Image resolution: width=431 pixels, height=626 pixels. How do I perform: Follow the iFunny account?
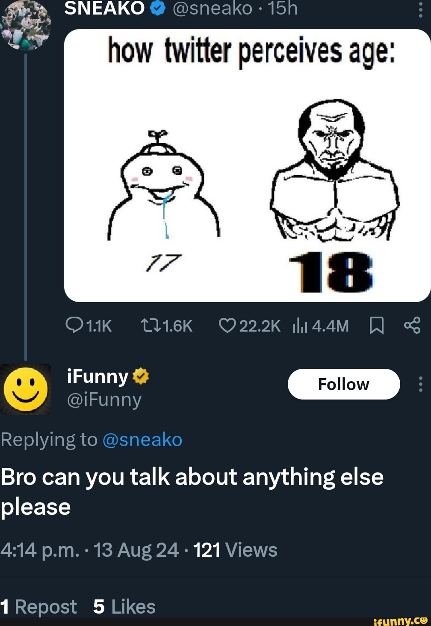point(344,384)
